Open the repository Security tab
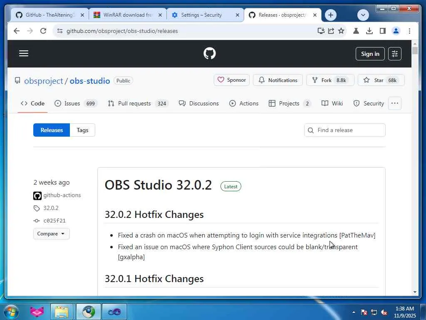426x320 pixels. click(x=369, y=103)
